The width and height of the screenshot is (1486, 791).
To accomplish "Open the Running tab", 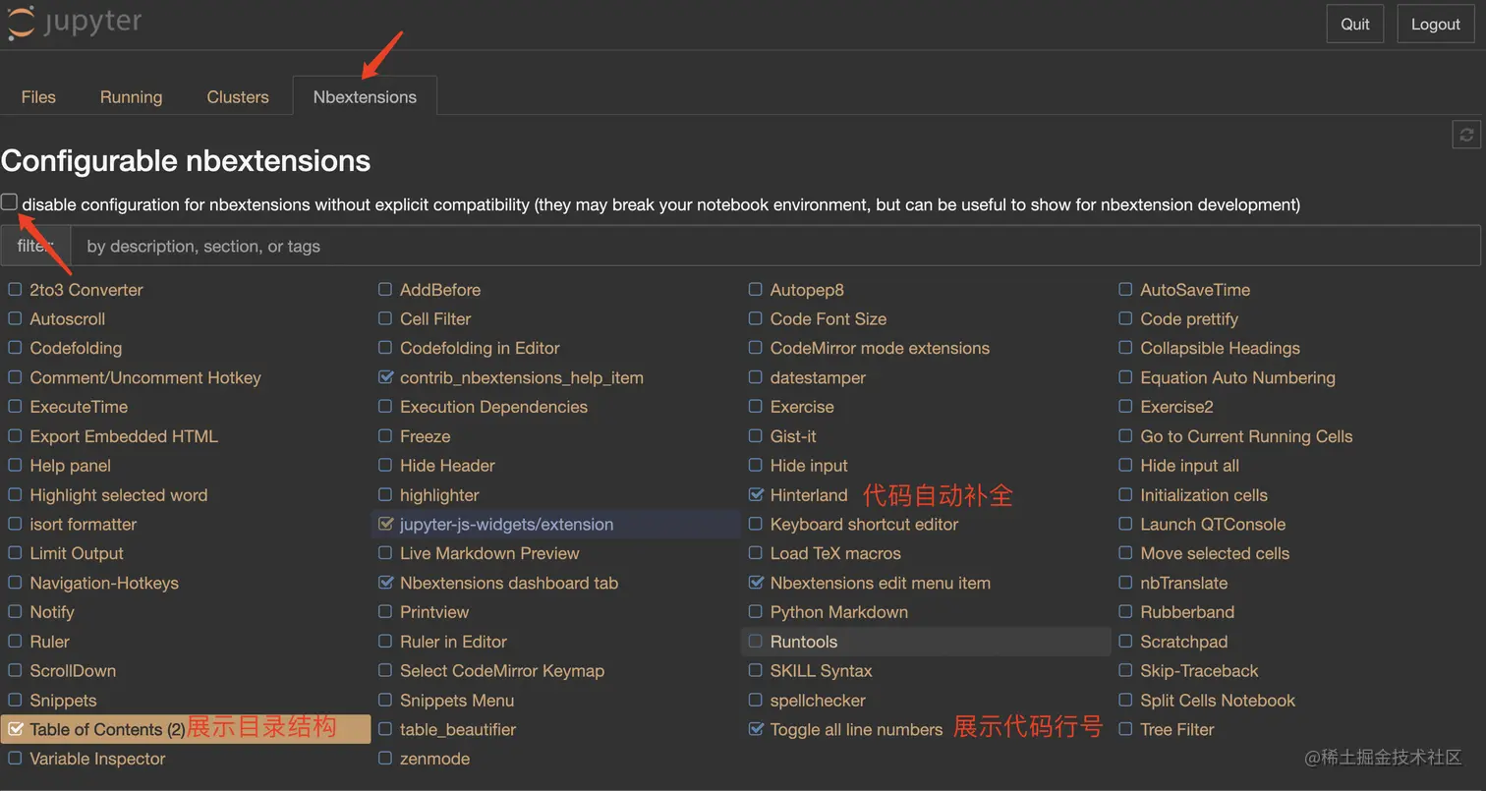I will click(131, 96).
